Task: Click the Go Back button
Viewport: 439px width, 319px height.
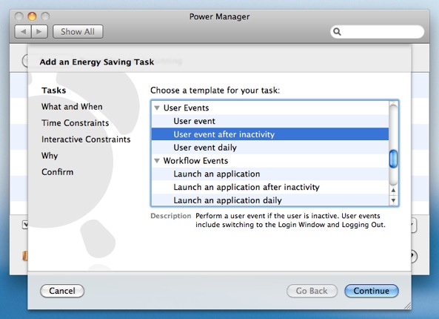Action: 312,291
